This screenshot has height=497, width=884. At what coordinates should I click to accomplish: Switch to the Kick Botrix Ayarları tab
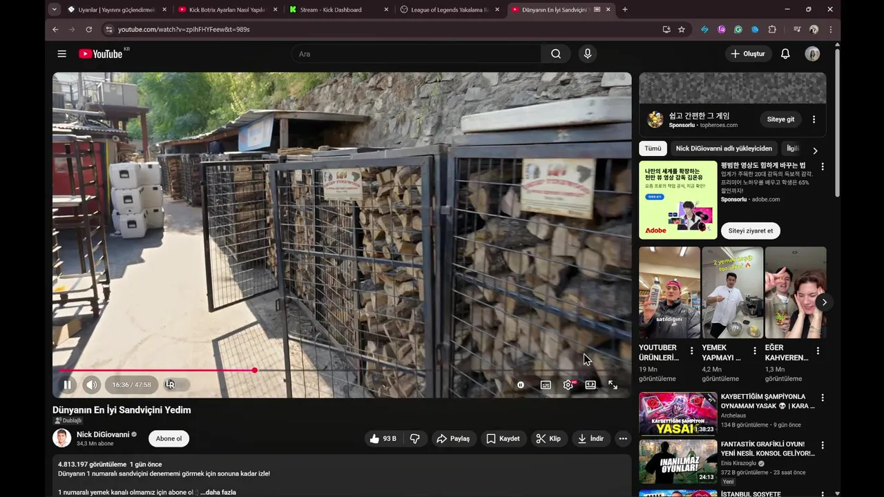click(x=228, y=10)
